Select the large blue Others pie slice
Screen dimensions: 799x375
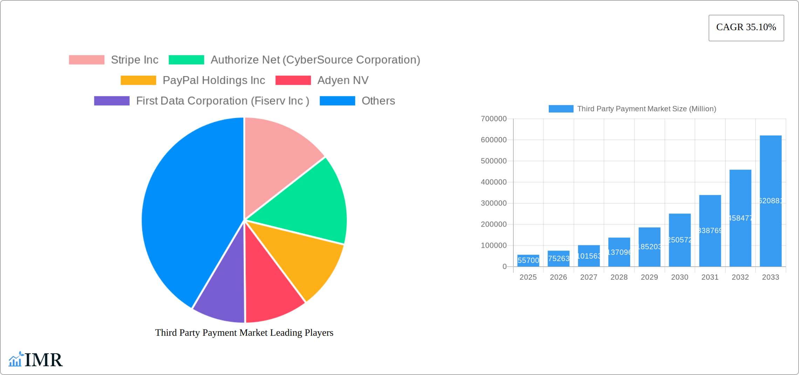click(189, 210)
